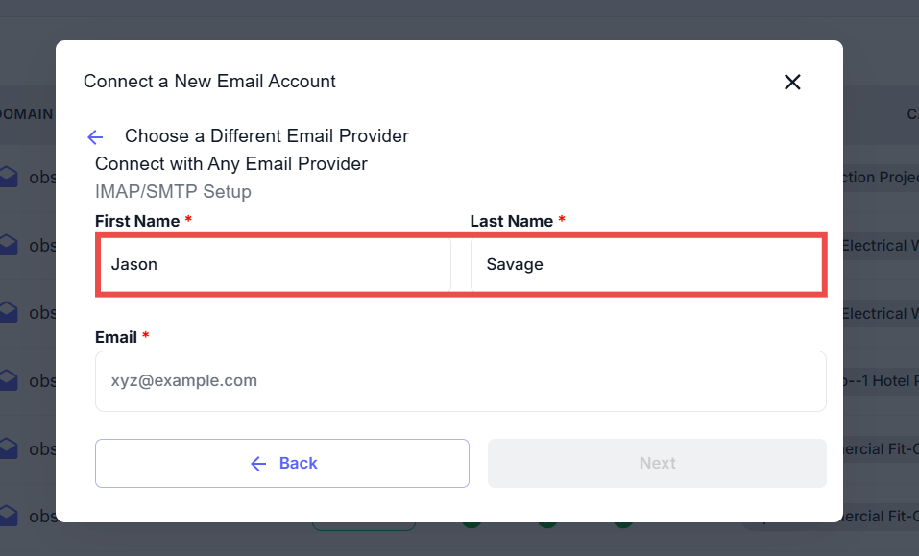The width and height of the screenshot is (919, 556).
Task: Click the Email field label
Action: [116, 337]
